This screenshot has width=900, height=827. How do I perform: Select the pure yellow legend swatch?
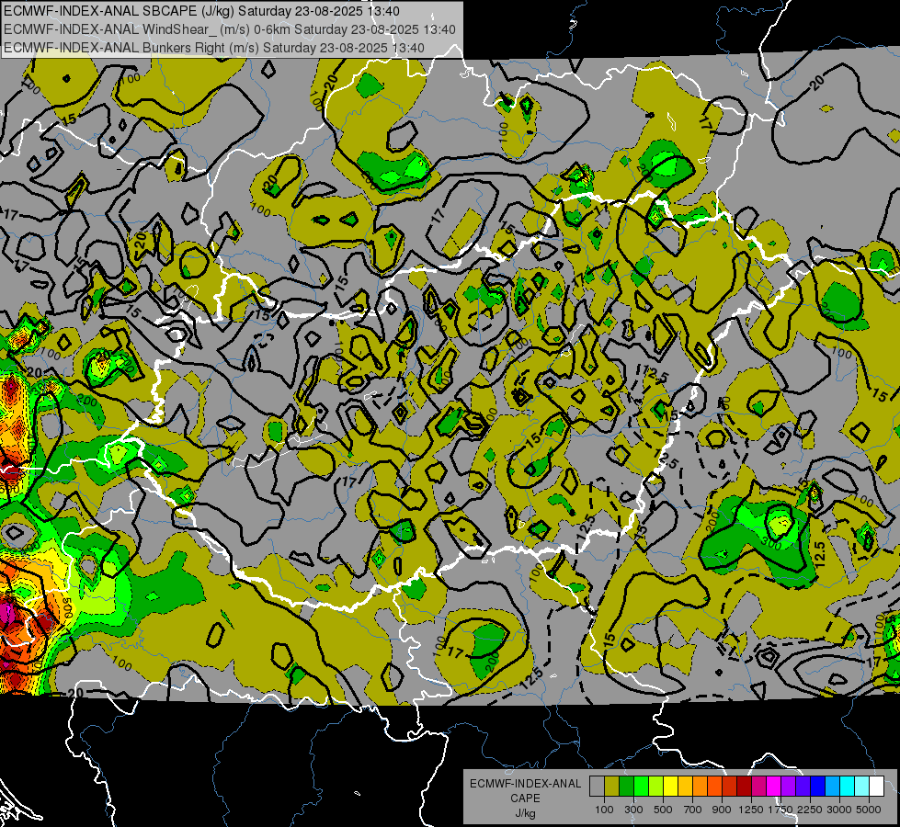pyautogui.click(x=670, y=786)
